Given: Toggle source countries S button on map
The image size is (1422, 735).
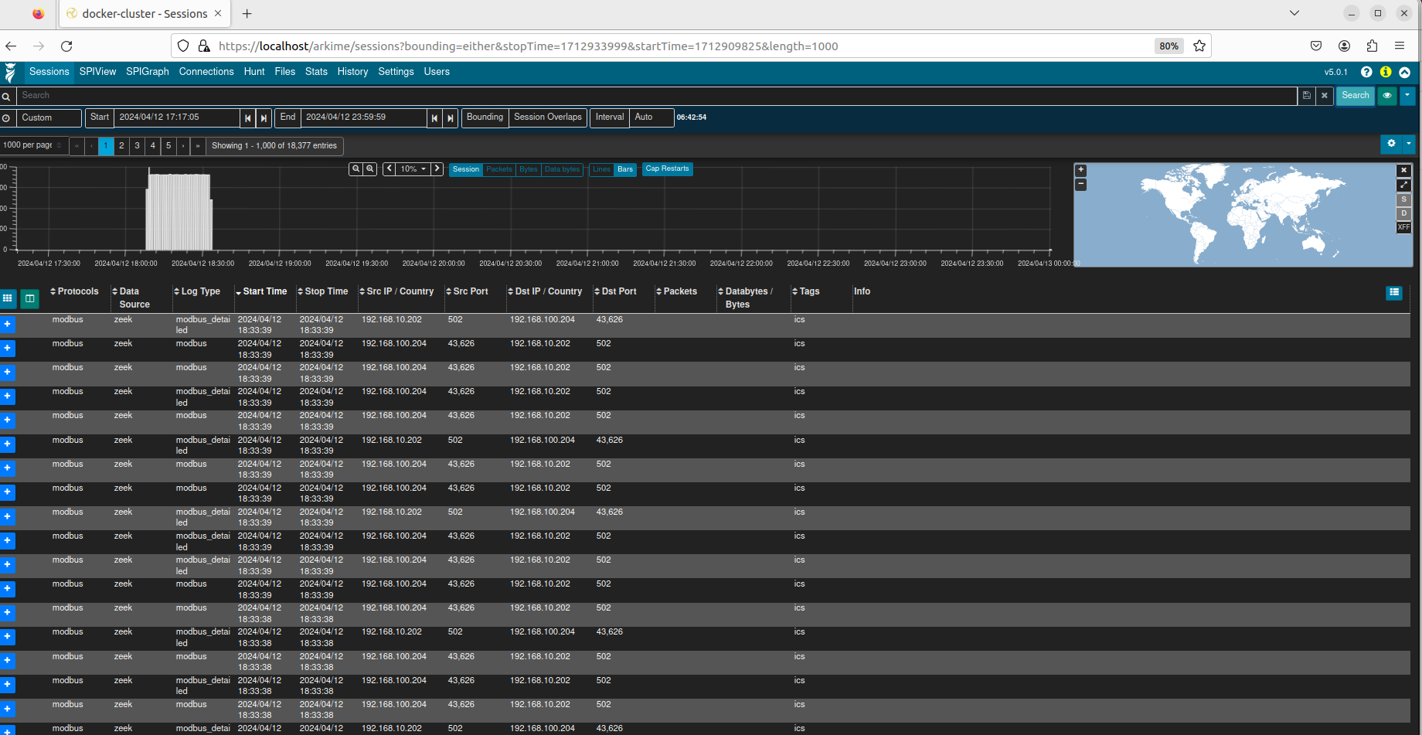Looking at the screenshot, I should click(x=1403, y=199).
